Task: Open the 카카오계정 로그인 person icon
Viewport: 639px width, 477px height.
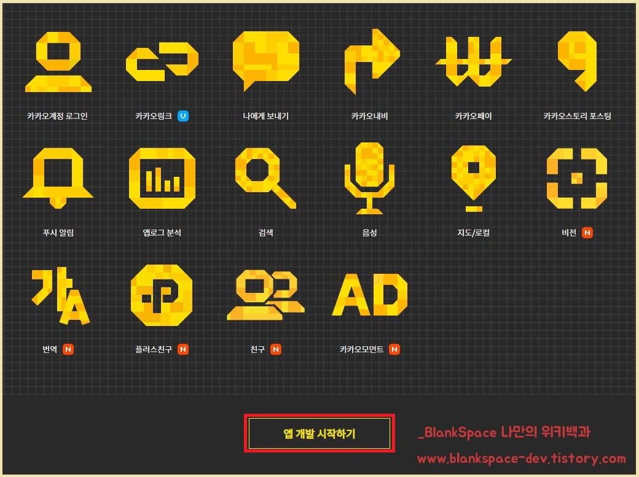Action: (x=58, y=61)
